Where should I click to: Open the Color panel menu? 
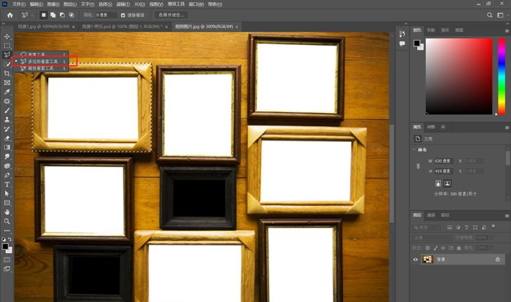(506, 30)
